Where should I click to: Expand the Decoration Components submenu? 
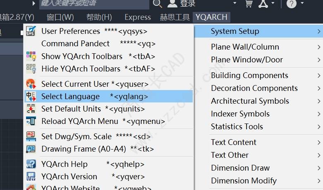(x=258, y=88)
